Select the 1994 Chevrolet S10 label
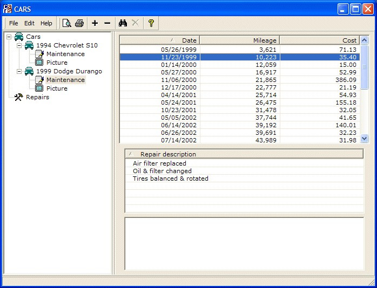 tap(67, 45)
